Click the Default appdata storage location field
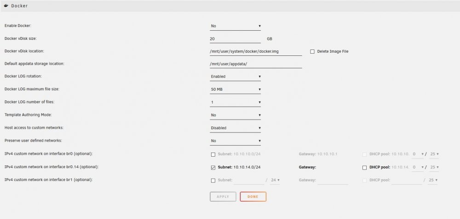This screenshot has height=219, width=460. (256, 64)
